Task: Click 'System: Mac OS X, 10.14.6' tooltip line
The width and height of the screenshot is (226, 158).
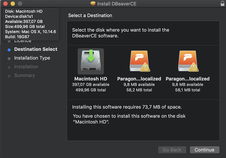Action: (31, 32)
